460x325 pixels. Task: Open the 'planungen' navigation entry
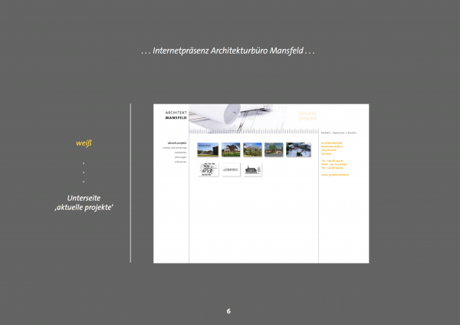pos(180,157)
